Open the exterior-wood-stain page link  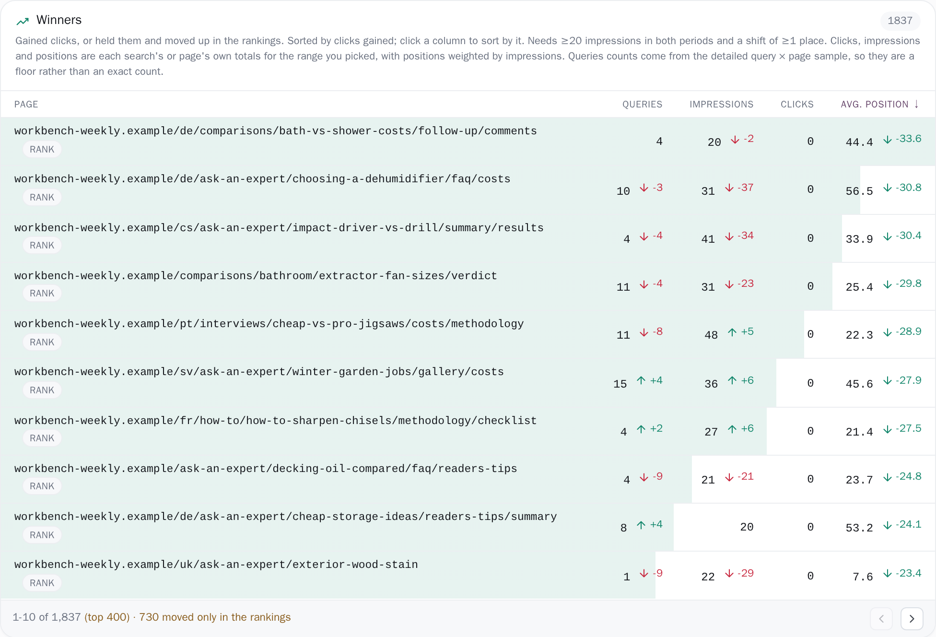pyautogui.click(x=216, y=565)
